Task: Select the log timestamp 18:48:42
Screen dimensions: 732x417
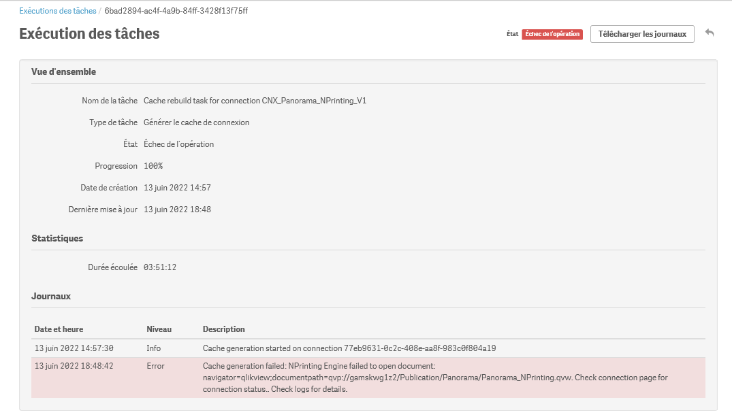Action: click(x=74, y=366)
